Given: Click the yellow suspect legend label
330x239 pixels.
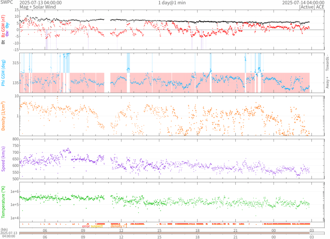Looking at the screenshot, I should point(97,226).
